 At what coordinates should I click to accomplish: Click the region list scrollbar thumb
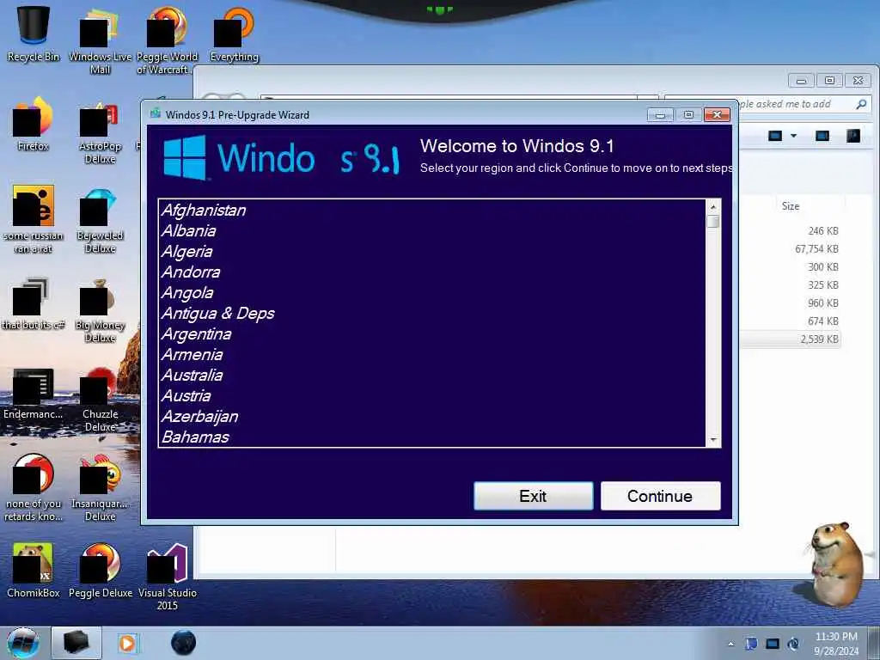(x=713, y=221)
